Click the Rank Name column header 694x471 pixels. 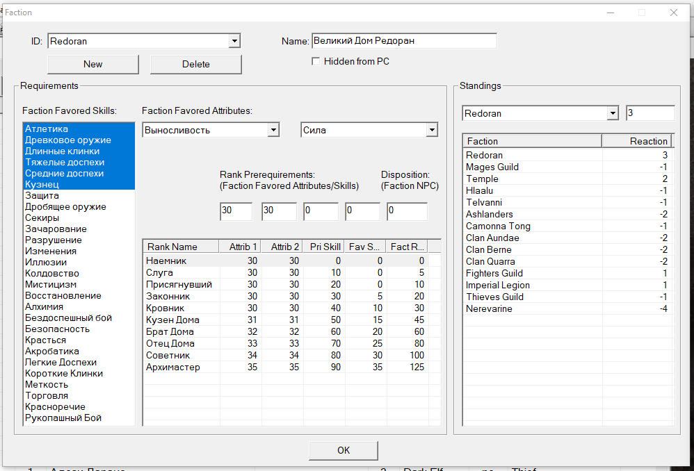tap(181, 247)
